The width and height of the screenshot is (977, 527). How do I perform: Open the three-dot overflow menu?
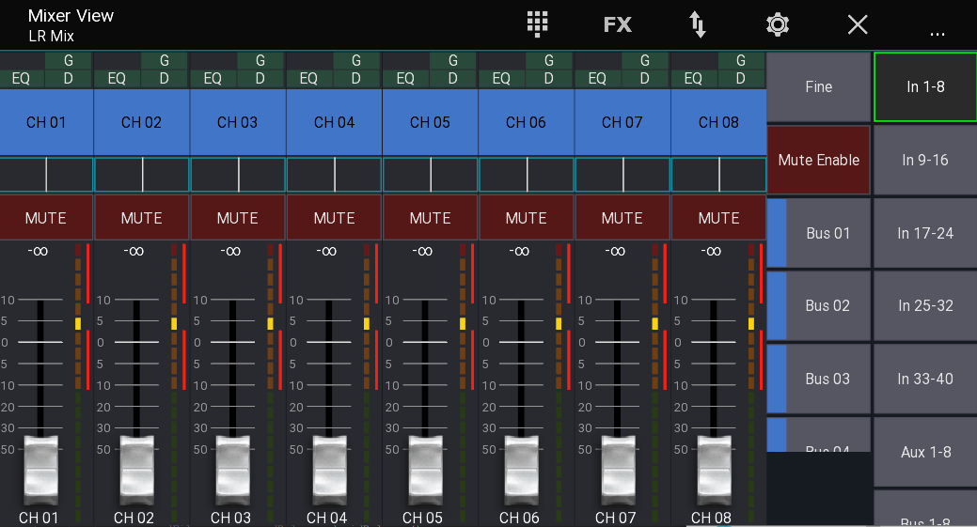click(x=937, y=32)
